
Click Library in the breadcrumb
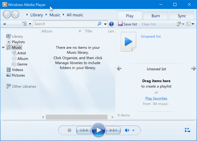click(x=37, y=15)
